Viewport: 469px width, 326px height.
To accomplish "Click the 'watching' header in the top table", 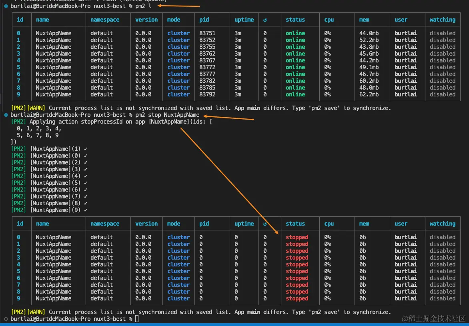I will point(442,20).
